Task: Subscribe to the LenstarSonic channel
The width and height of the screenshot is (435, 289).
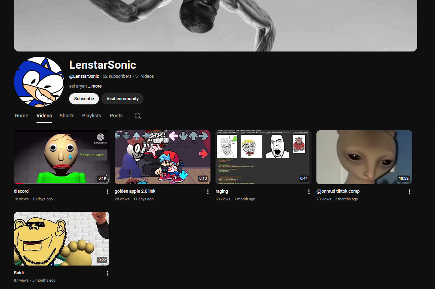Action: [x=84, y=99]
